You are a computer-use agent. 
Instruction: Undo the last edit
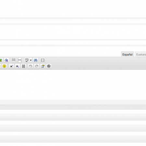[x=30, y=66]
